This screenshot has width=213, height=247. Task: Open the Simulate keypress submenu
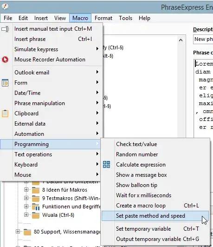pyautogui.click(x=52, y=49)
